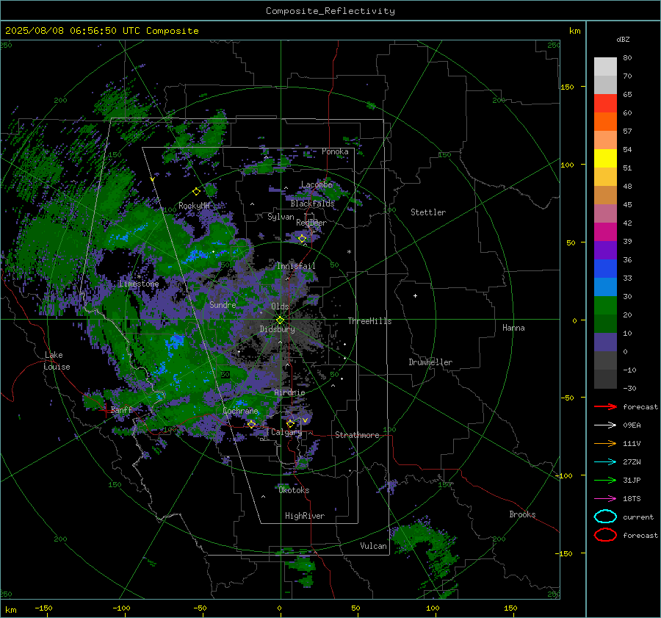
Task: Click the Olds map label
Action: coord(280,306)
